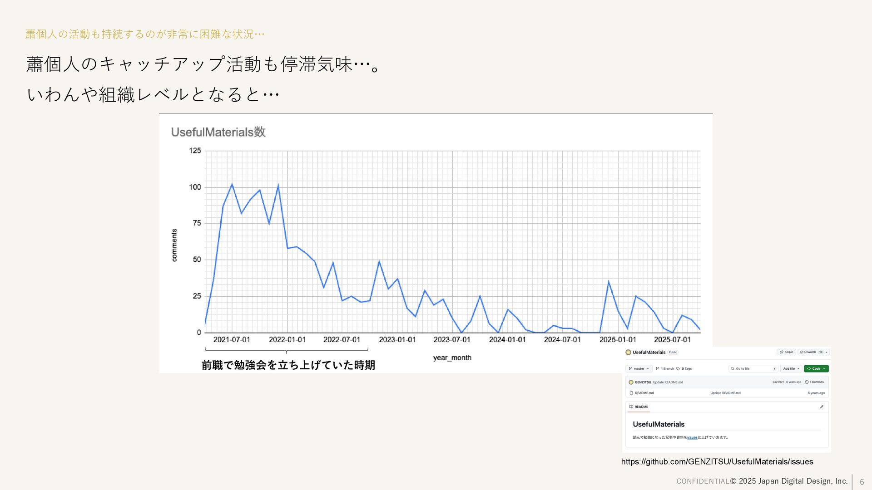Expand the green Code dropdown button
Image resolution: width=872 pixels, height=490 pixels.
click(816, 369)
